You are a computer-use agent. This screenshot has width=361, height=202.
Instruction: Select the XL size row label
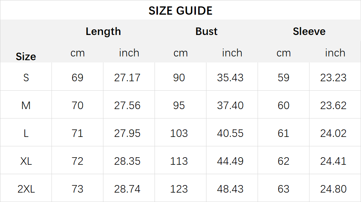[x=26, y=161]
